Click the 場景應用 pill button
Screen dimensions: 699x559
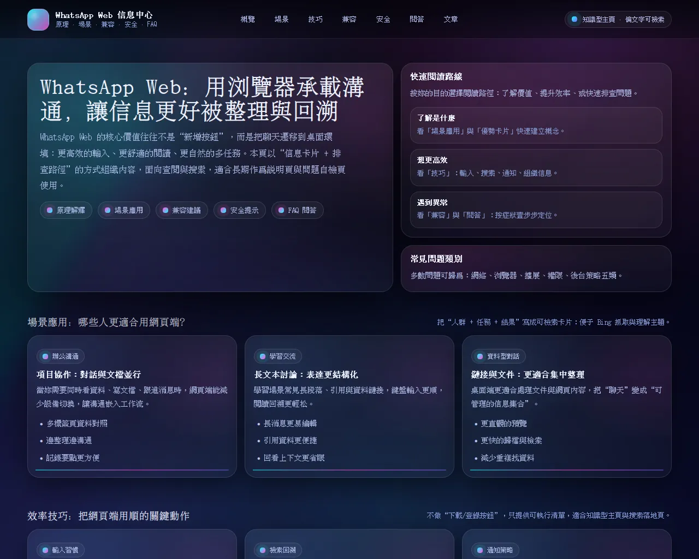(x=124, y=210)
